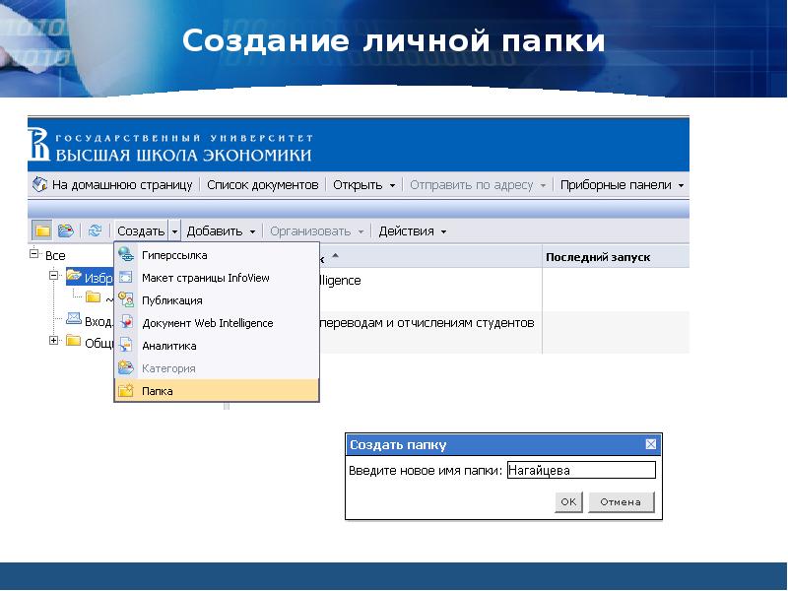Click the new folder name input field
This screenshot has width=788, height=591.
coord(580,471)
